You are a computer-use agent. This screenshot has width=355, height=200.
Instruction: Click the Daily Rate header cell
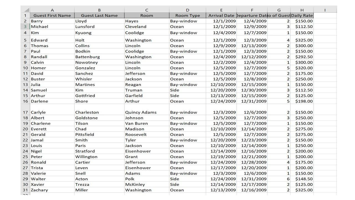click(x=302, y=15)
